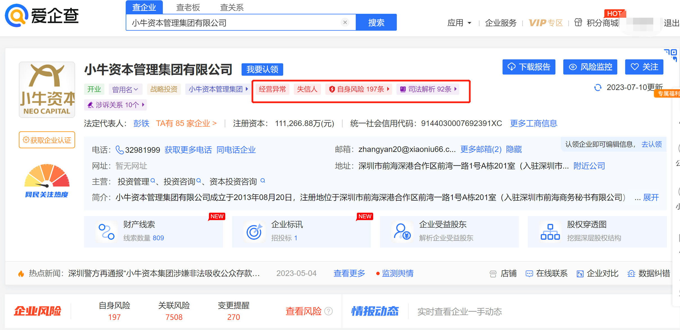Open the VIP专区 link

(546, 23)
